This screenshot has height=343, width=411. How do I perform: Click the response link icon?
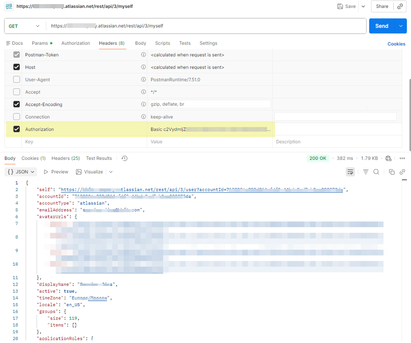(402, 172)
